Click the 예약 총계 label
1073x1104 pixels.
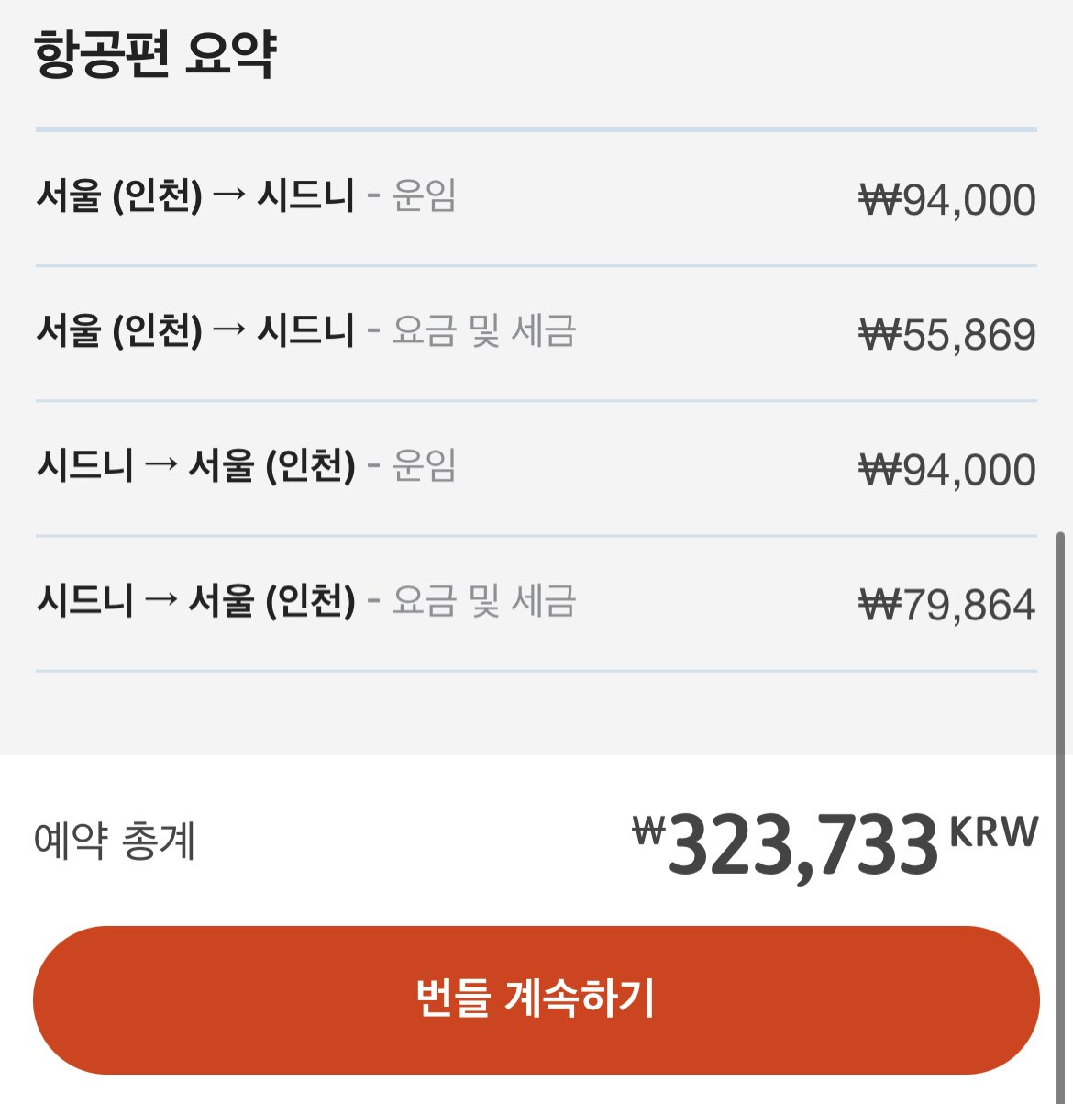(x=115, y=841)
